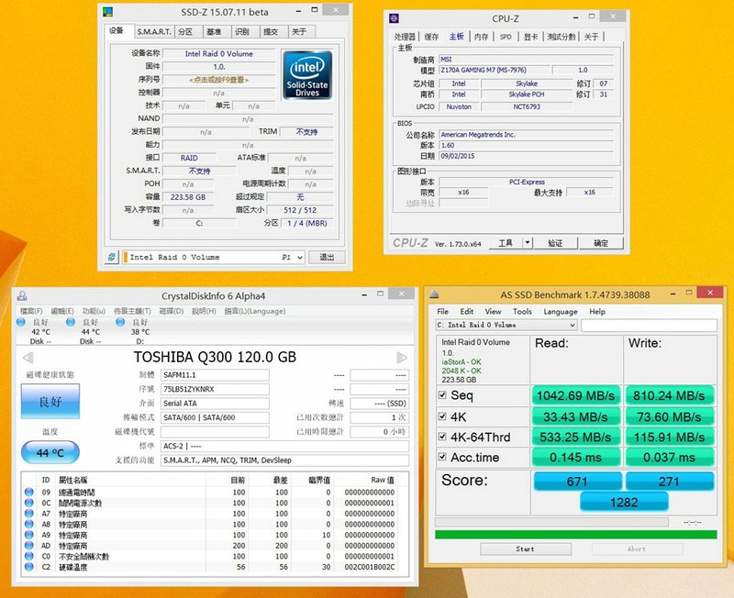Click the CPU-Z application icon in the title bar
Screen dimensions: 734x598
392,16
